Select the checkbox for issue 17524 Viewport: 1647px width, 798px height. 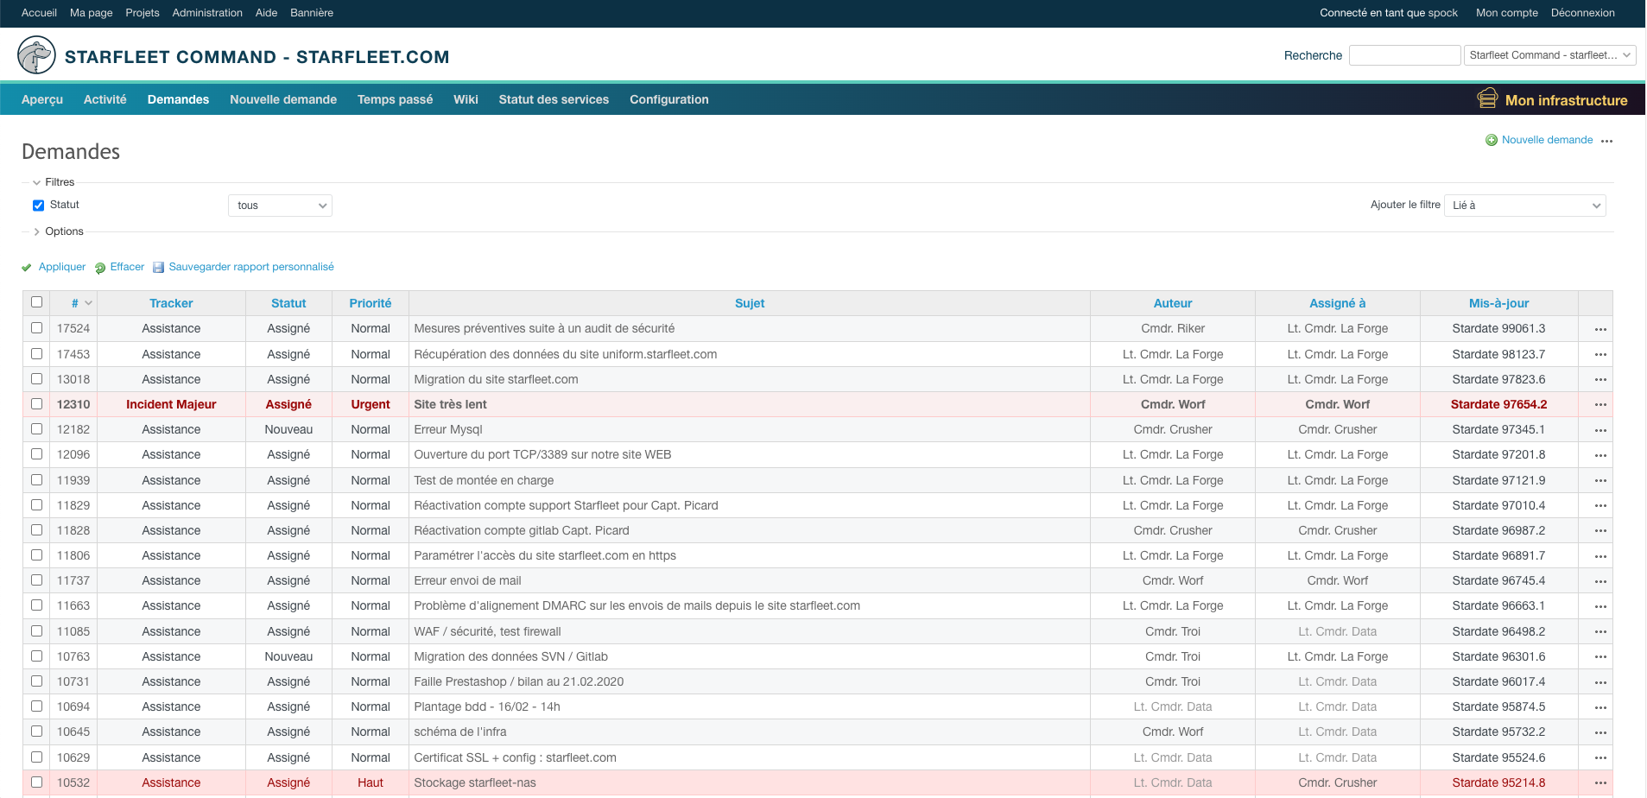[x=36, y=328]
